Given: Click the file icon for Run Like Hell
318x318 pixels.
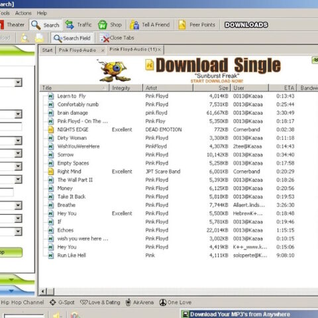Looking at the screenshot, I should (51, 256).
